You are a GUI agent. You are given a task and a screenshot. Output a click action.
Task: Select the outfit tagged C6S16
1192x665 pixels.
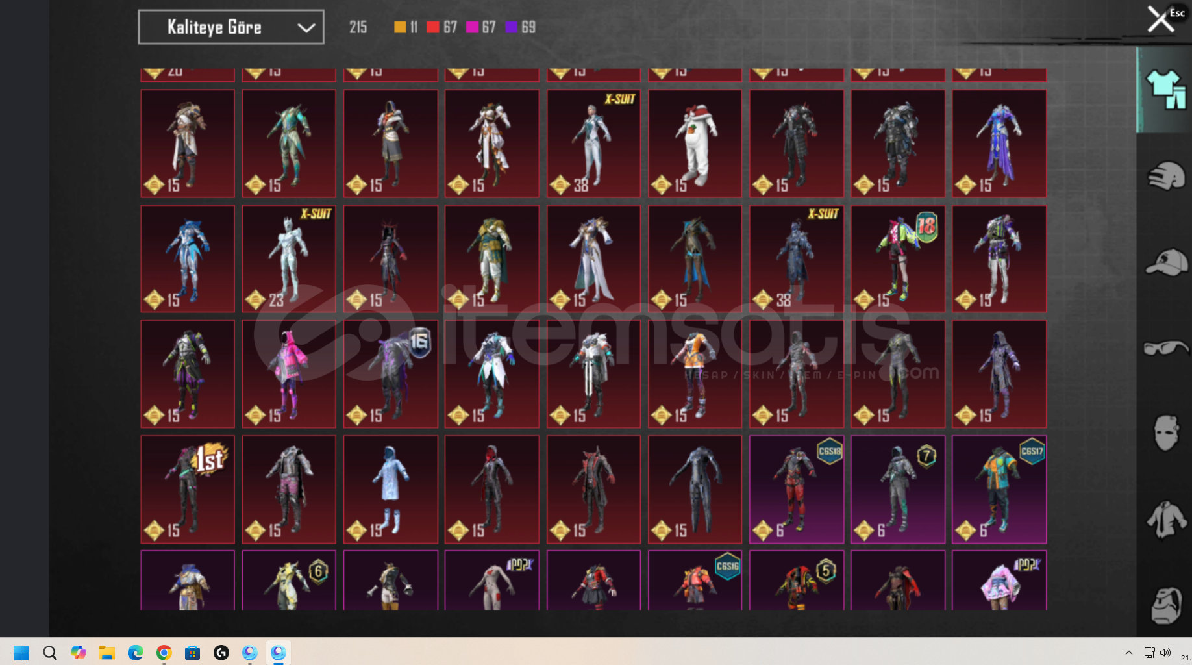(x=695, y=581)
